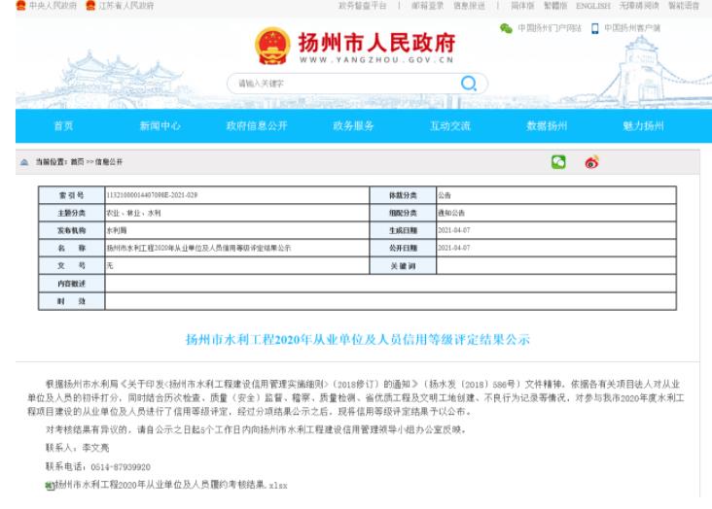The width and height of the screenshot is (712, 509).
Task: Select 政务服务 in the navigation bar
Action: pos(354,125)
